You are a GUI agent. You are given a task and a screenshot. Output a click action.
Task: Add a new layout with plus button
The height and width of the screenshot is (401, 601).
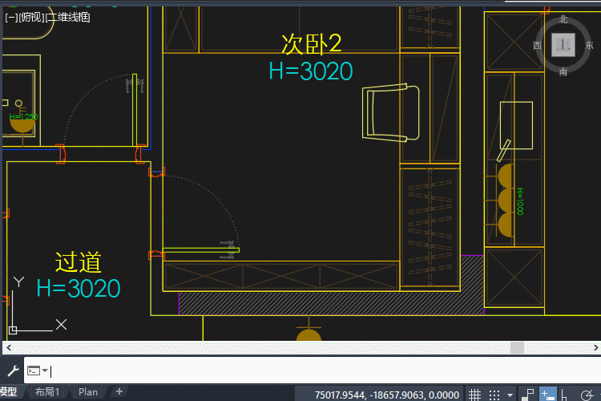[119, 392]
